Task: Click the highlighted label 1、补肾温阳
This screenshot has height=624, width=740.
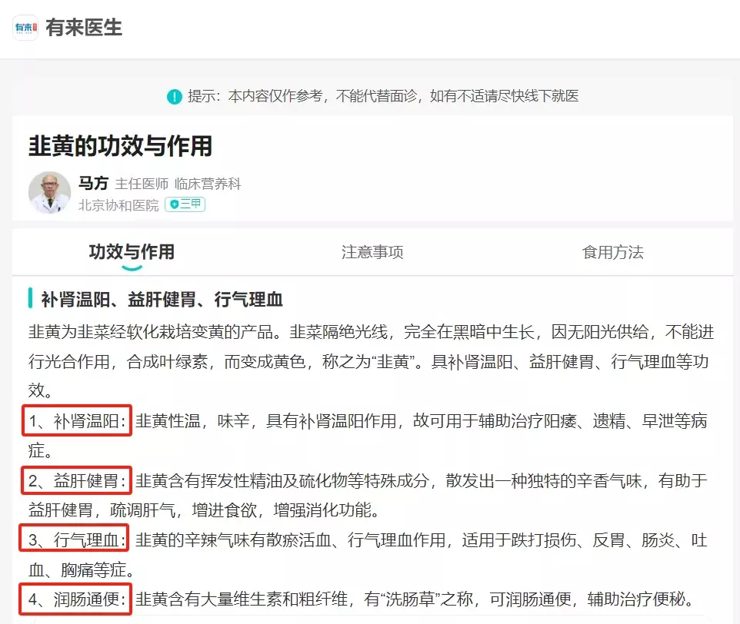Action: (x=75, y=420)
